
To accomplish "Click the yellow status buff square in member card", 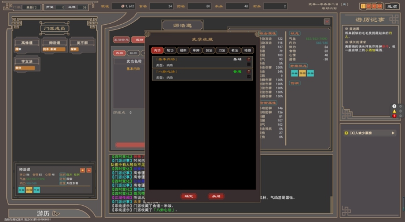I will (x=29, y=190).
